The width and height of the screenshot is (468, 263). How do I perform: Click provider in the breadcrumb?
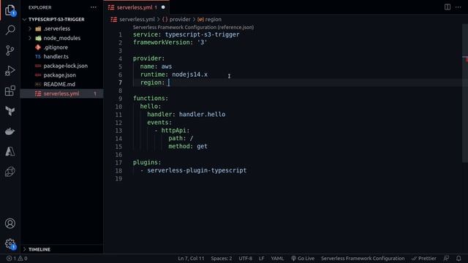[x=180, y=20]
